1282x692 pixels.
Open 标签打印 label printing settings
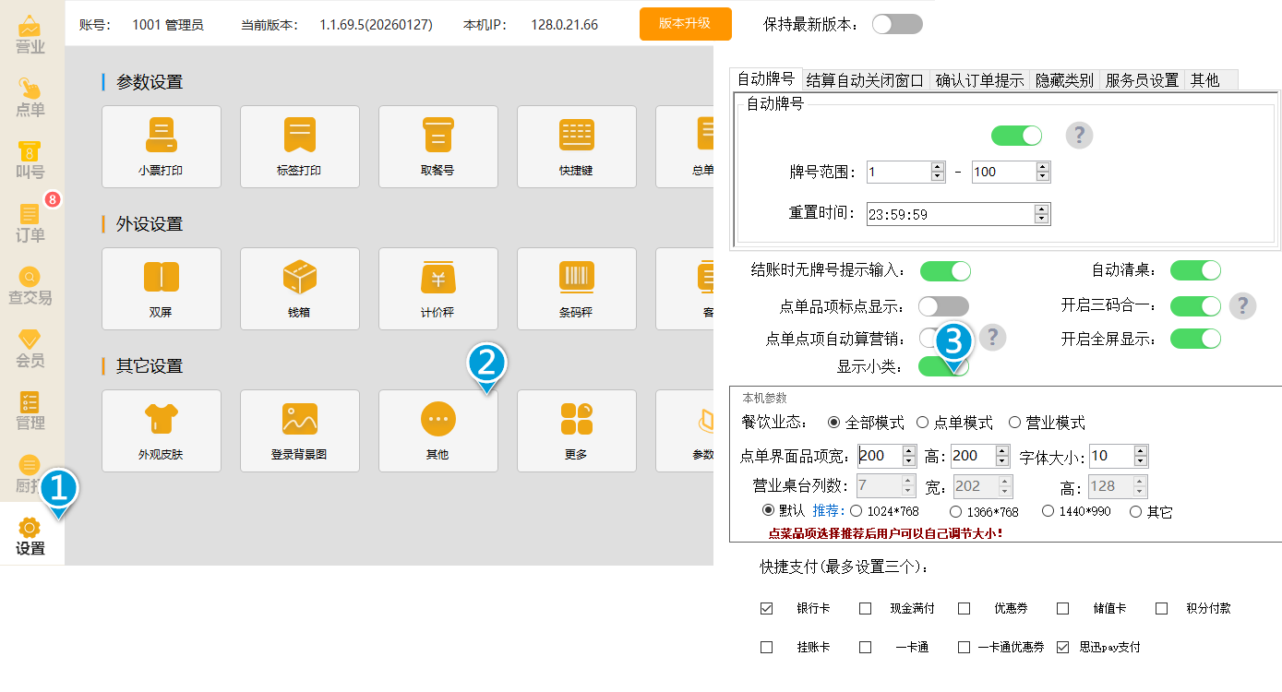[x=299, y=147]
